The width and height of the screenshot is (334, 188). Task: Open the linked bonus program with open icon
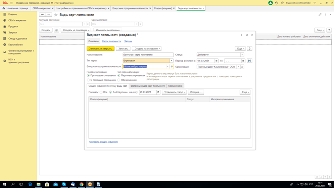point(172,67)
